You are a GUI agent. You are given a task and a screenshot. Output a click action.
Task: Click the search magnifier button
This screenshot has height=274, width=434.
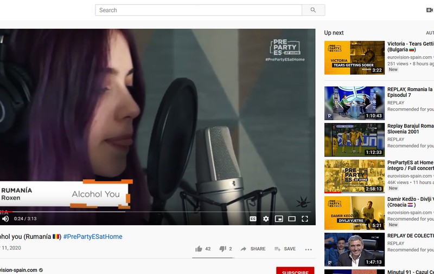pos(313,10)
